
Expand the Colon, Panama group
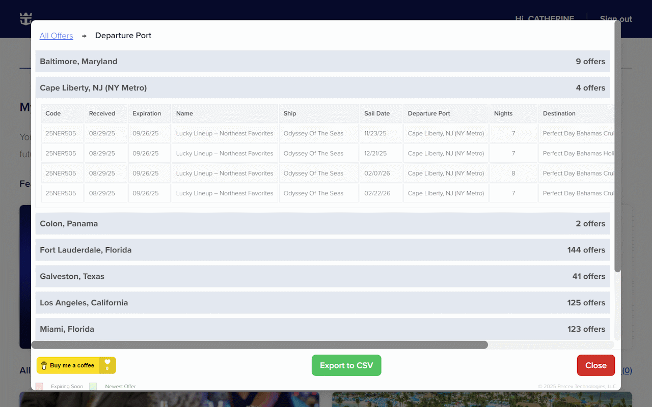pyautogui.click(x=322, y=223)
